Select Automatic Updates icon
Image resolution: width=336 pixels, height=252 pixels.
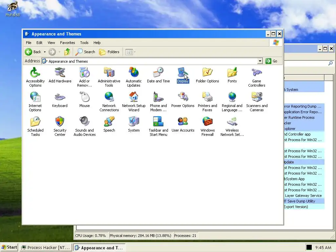tap(134, 77)
